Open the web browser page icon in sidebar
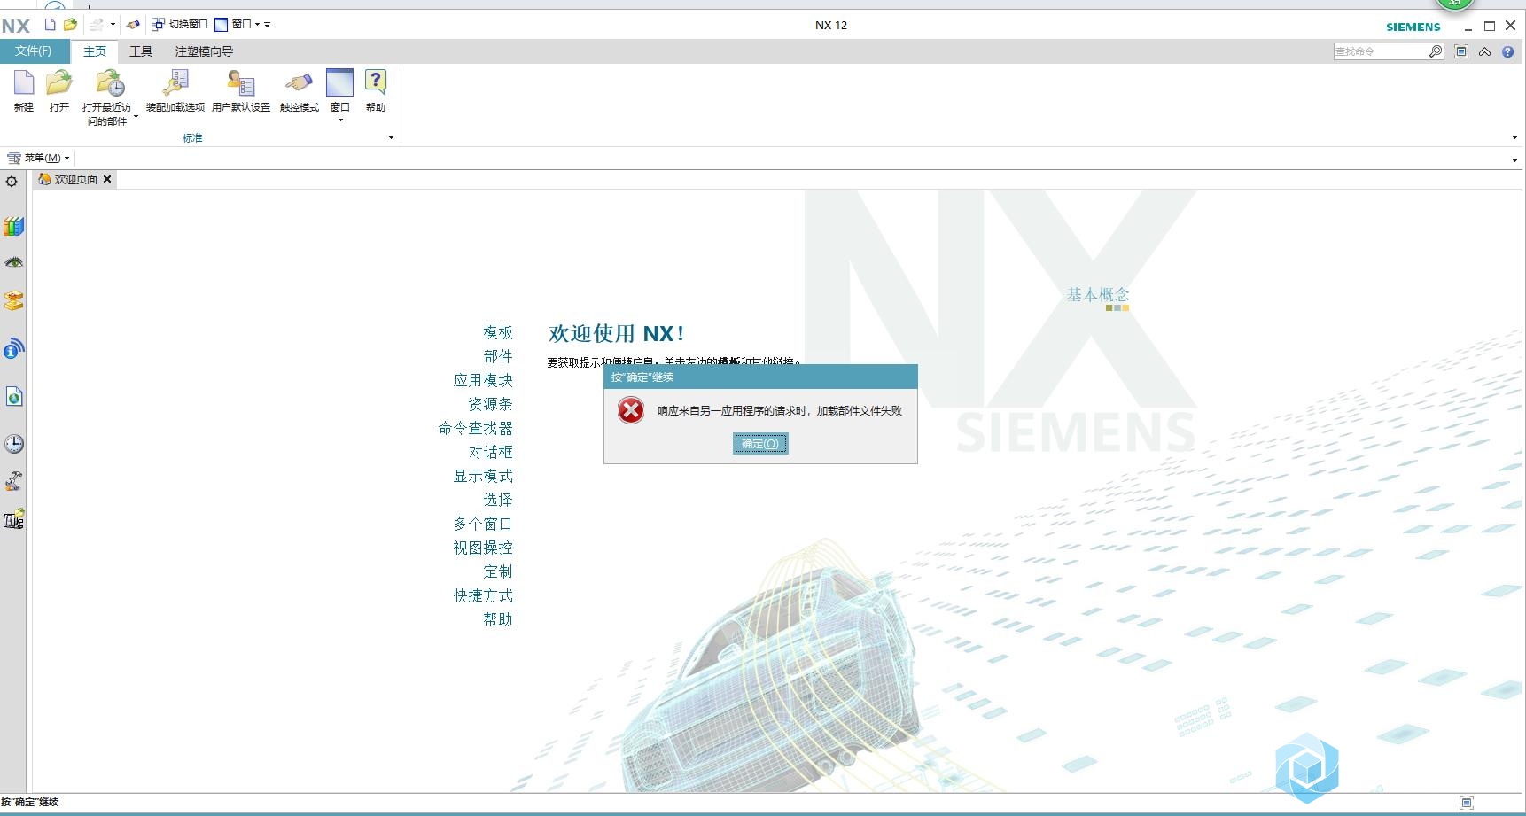The height and width of the screenshot is (816, 1526). point(13,397)
